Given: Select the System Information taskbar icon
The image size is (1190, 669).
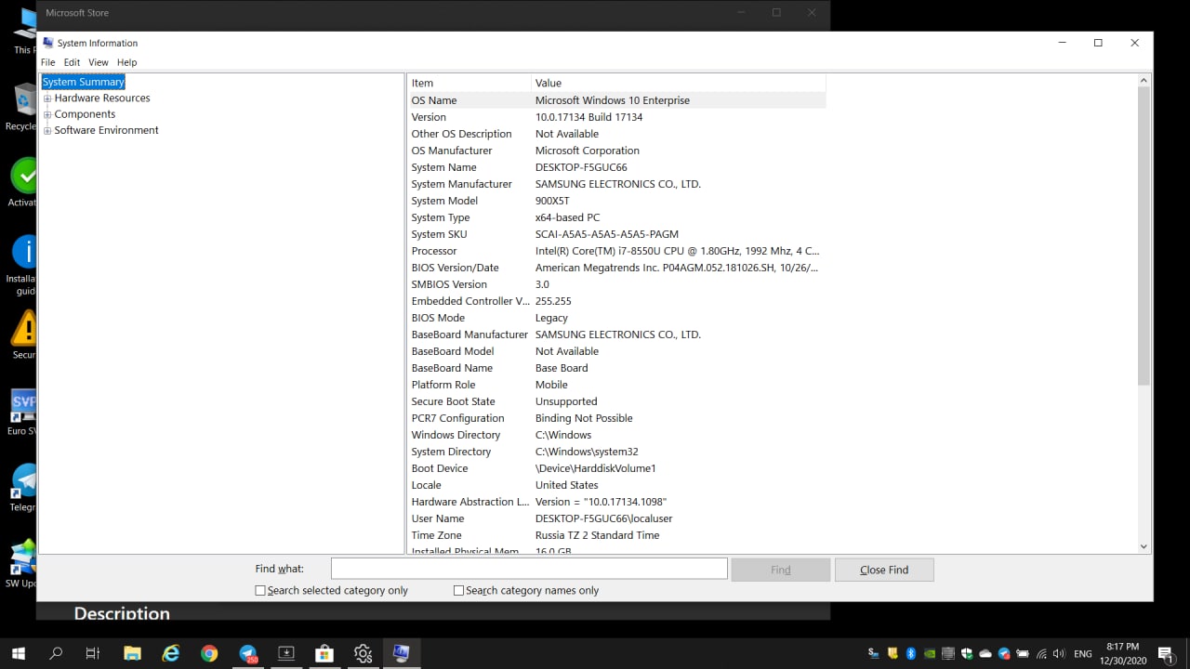Looking at the screenshot, I should (402, 653).
